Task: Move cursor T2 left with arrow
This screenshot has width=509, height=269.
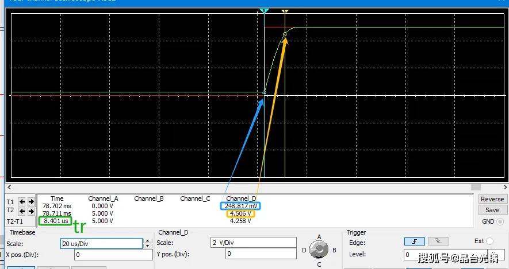Action: [22, 211]
